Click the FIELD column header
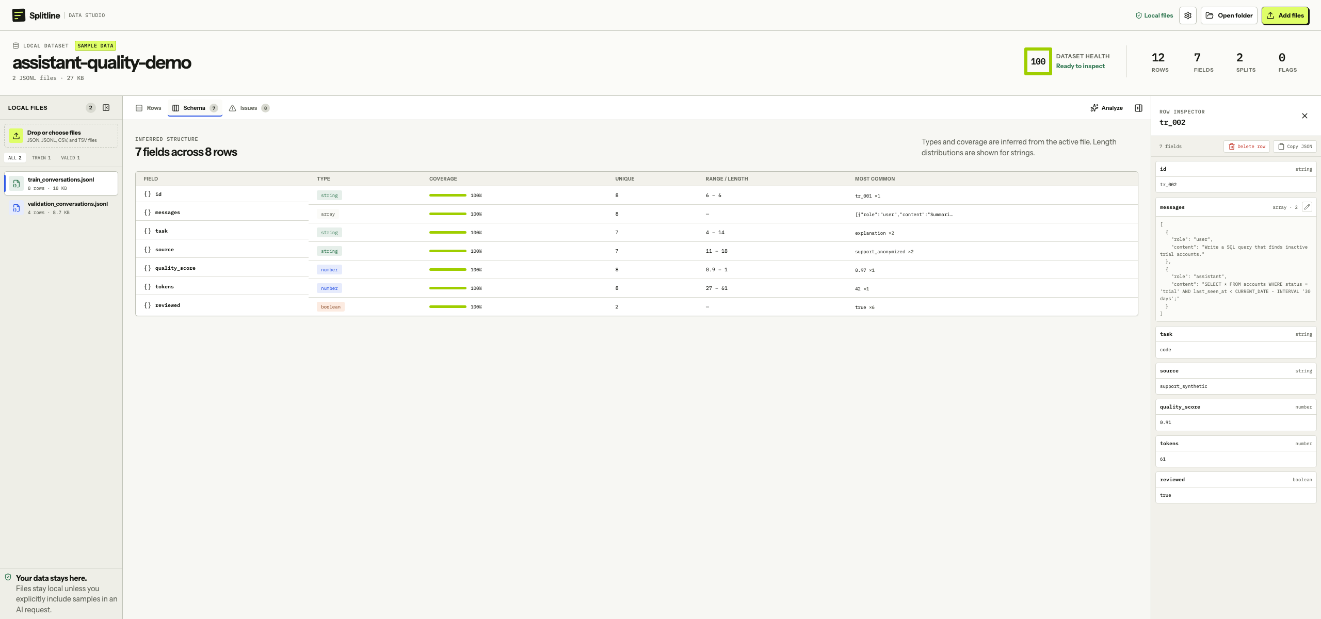Image resolution: width=1321 pixels, height=619 pixels. point(151,179)
